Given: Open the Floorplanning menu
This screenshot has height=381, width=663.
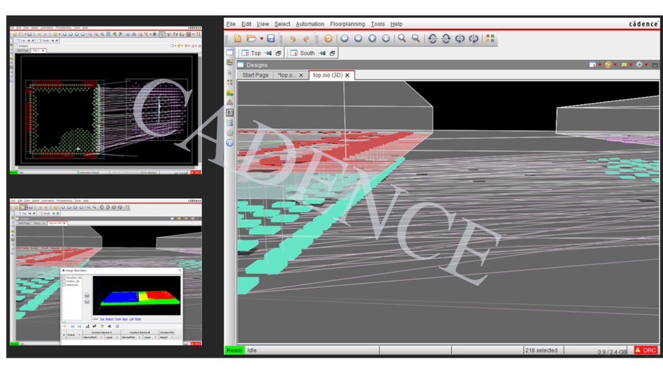Looking at the screenshot, I should tap(347, 24).
